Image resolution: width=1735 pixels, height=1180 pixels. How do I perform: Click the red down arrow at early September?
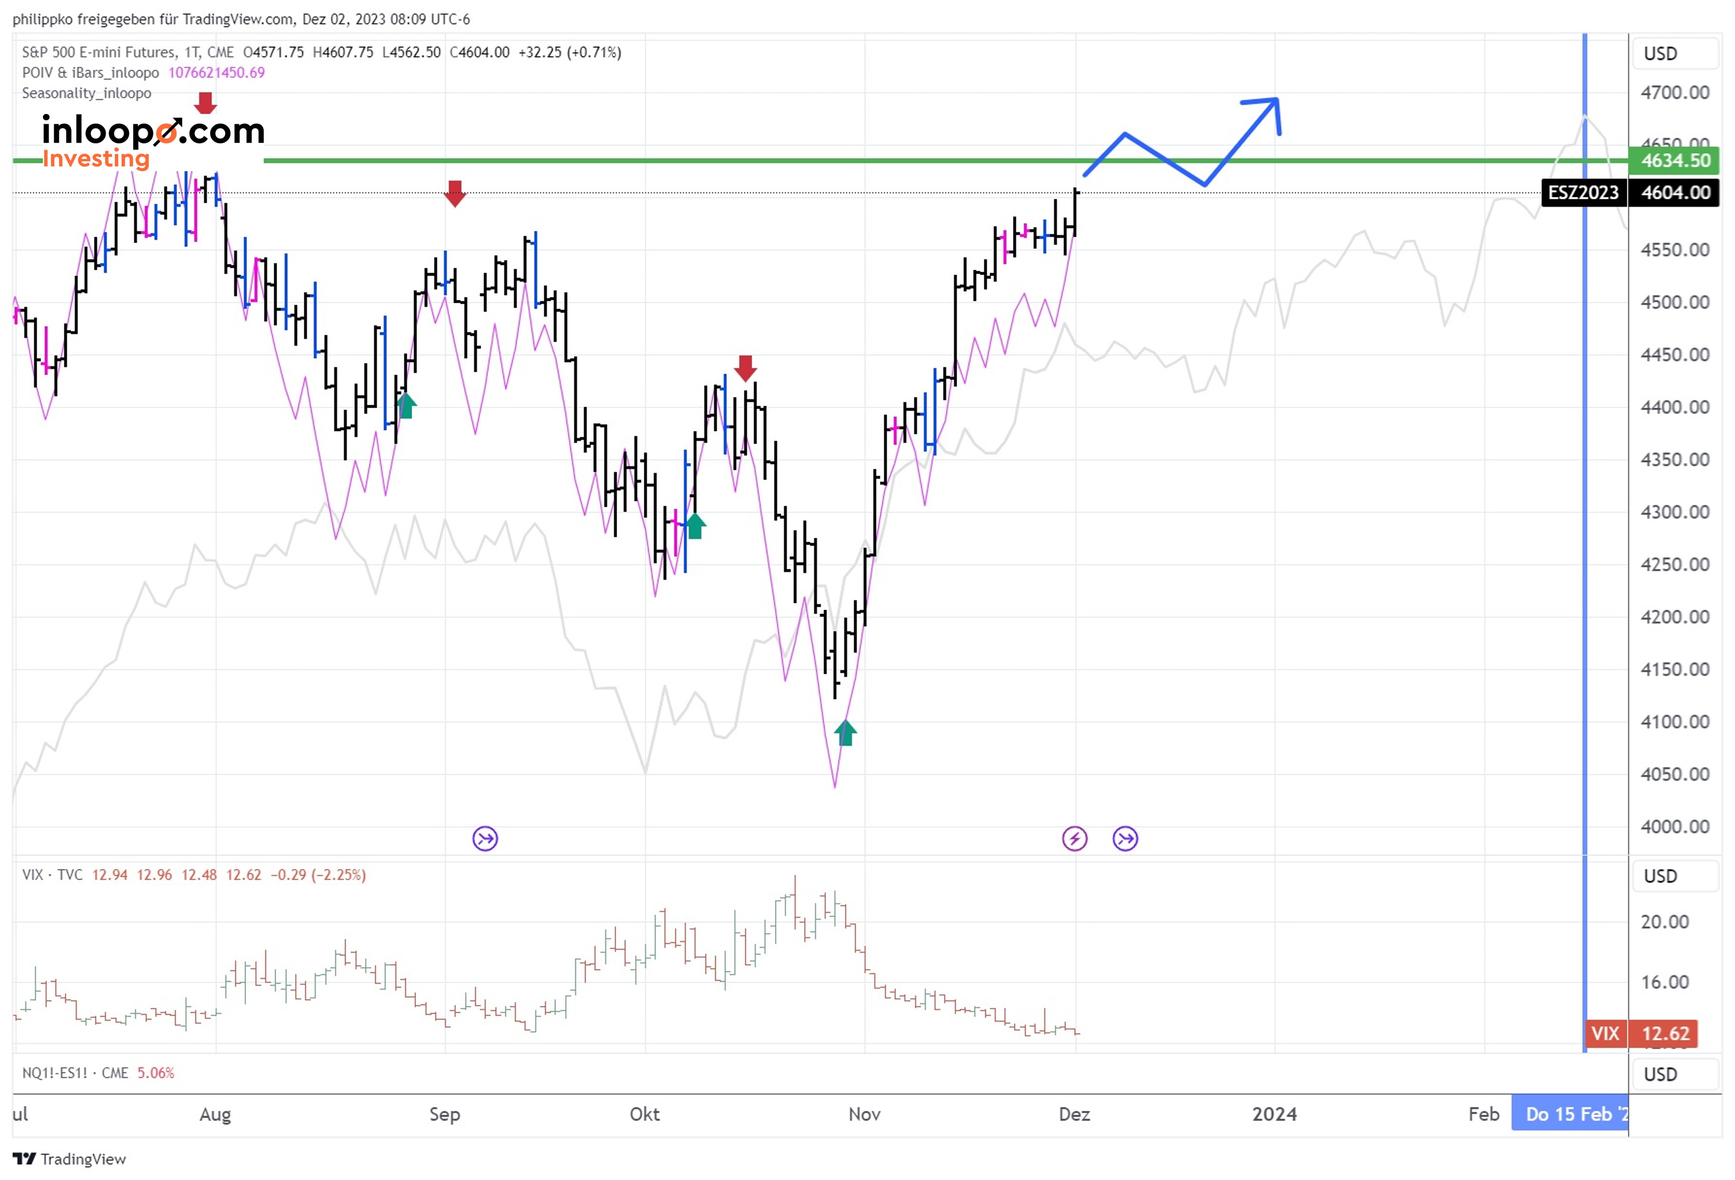(x=454, y=193)
